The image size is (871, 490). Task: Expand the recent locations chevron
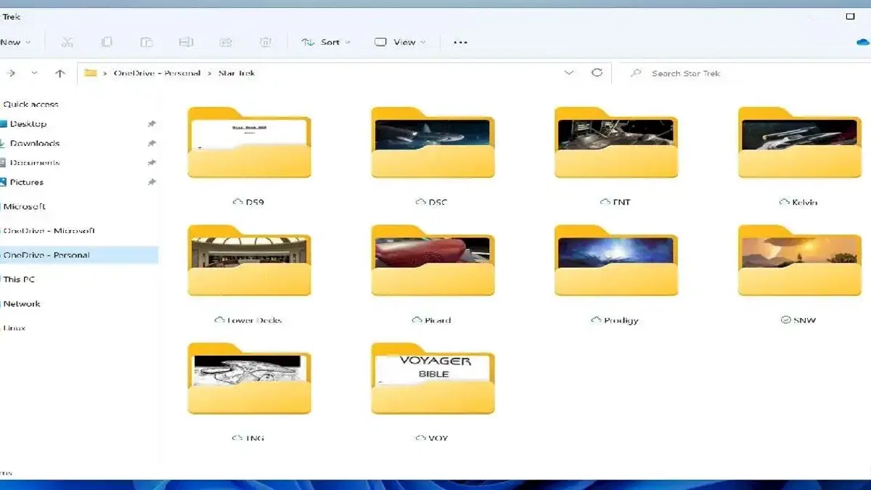(x=35, y=73)
